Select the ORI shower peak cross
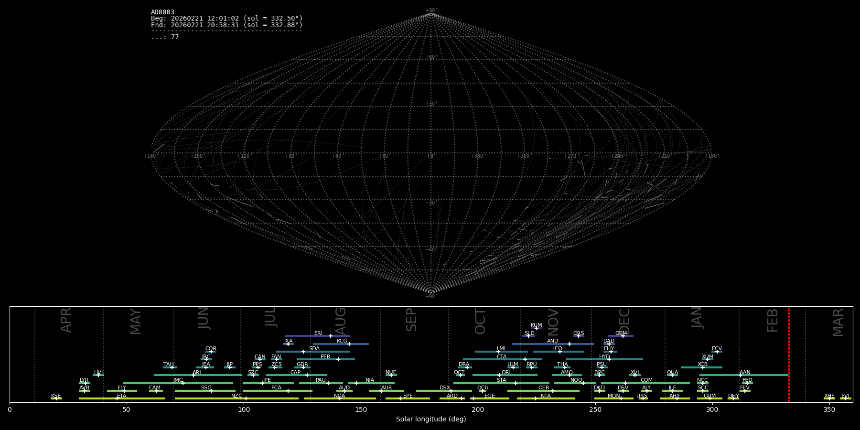860x430 pixels. [499, 375]
